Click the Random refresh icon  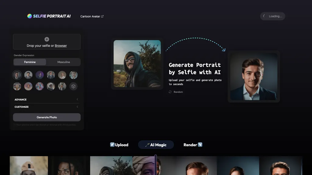click(x=170, y=92)
